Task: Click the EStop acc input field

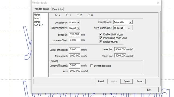Action: (120, 56)
